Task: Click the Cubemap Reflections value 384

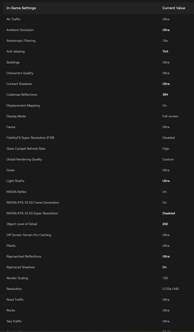Action: click(165, 95)
